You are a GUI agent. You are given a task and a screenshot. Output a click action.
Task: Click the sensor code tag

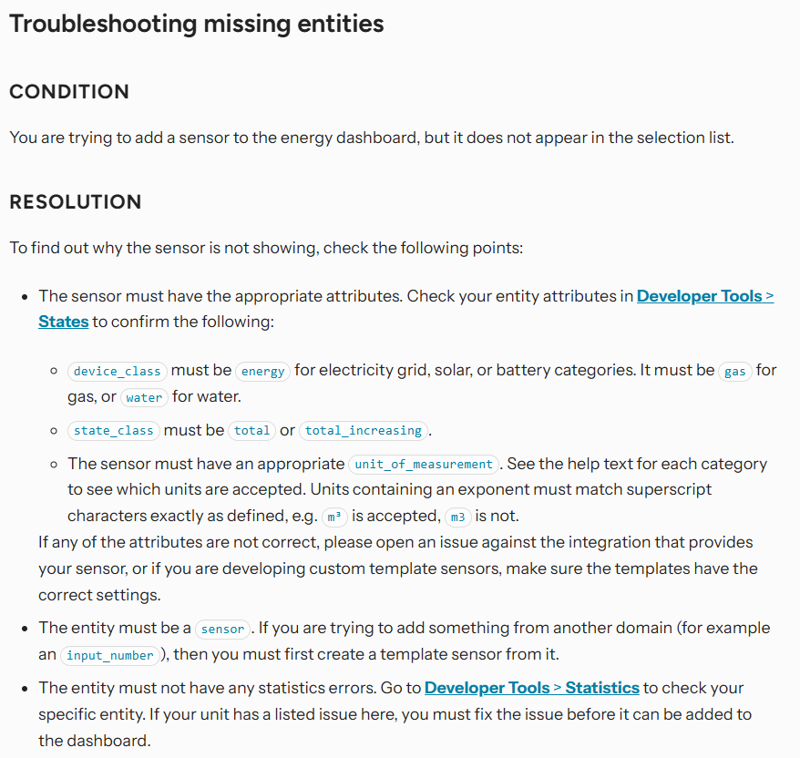(x=222, y=629)
